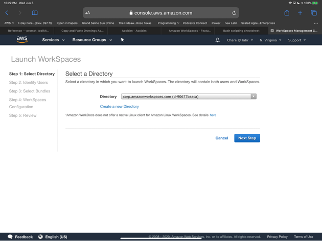Open the Scaled Agile Enterprises bookmark
This screenshot has width=322, height=241.
(258, 23)
